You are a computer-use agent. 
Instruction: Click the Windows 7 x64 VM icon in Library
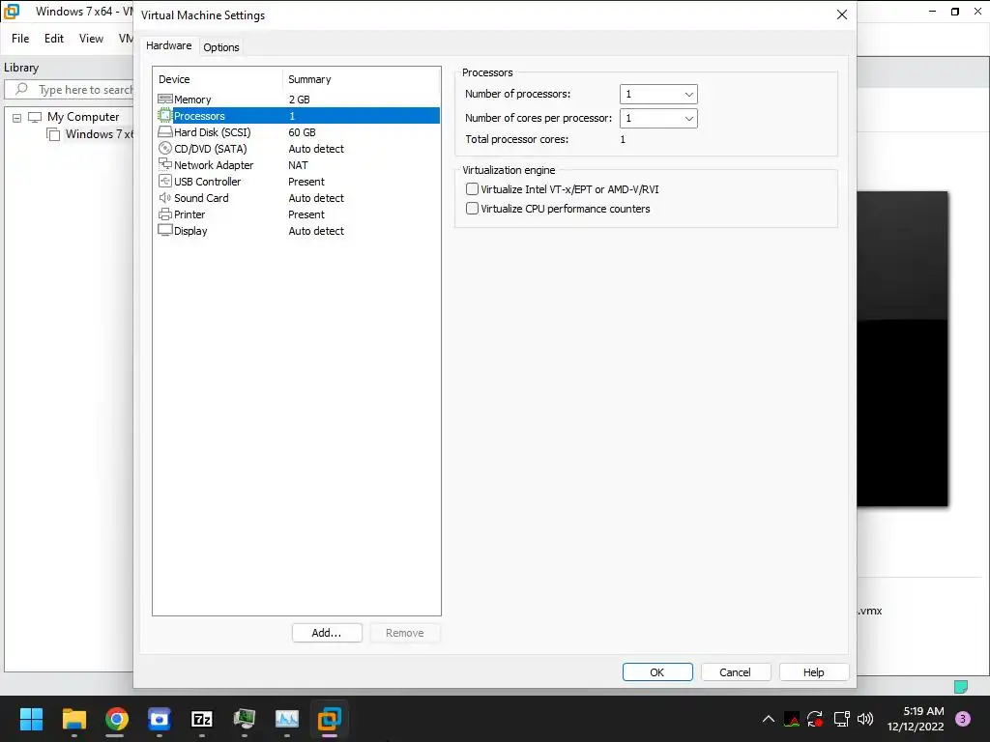click(x=54, y=133)
